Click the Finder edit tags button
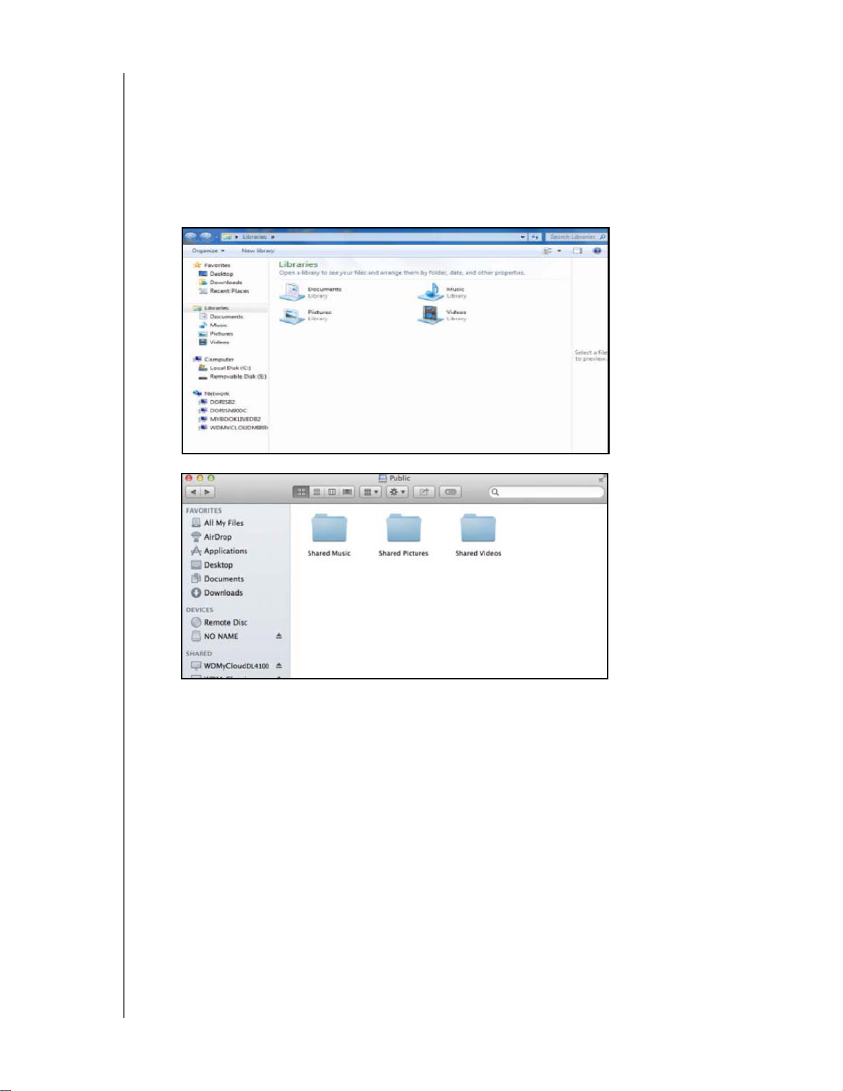This screenshot has height=1091, width=843. point(450,492)
